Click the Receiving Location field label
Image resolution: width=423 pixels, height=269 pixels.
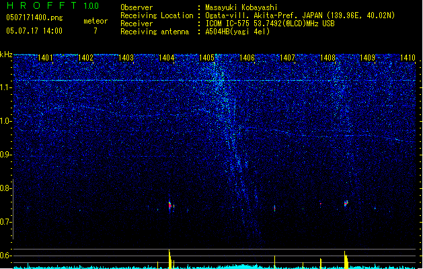[157, 15]
